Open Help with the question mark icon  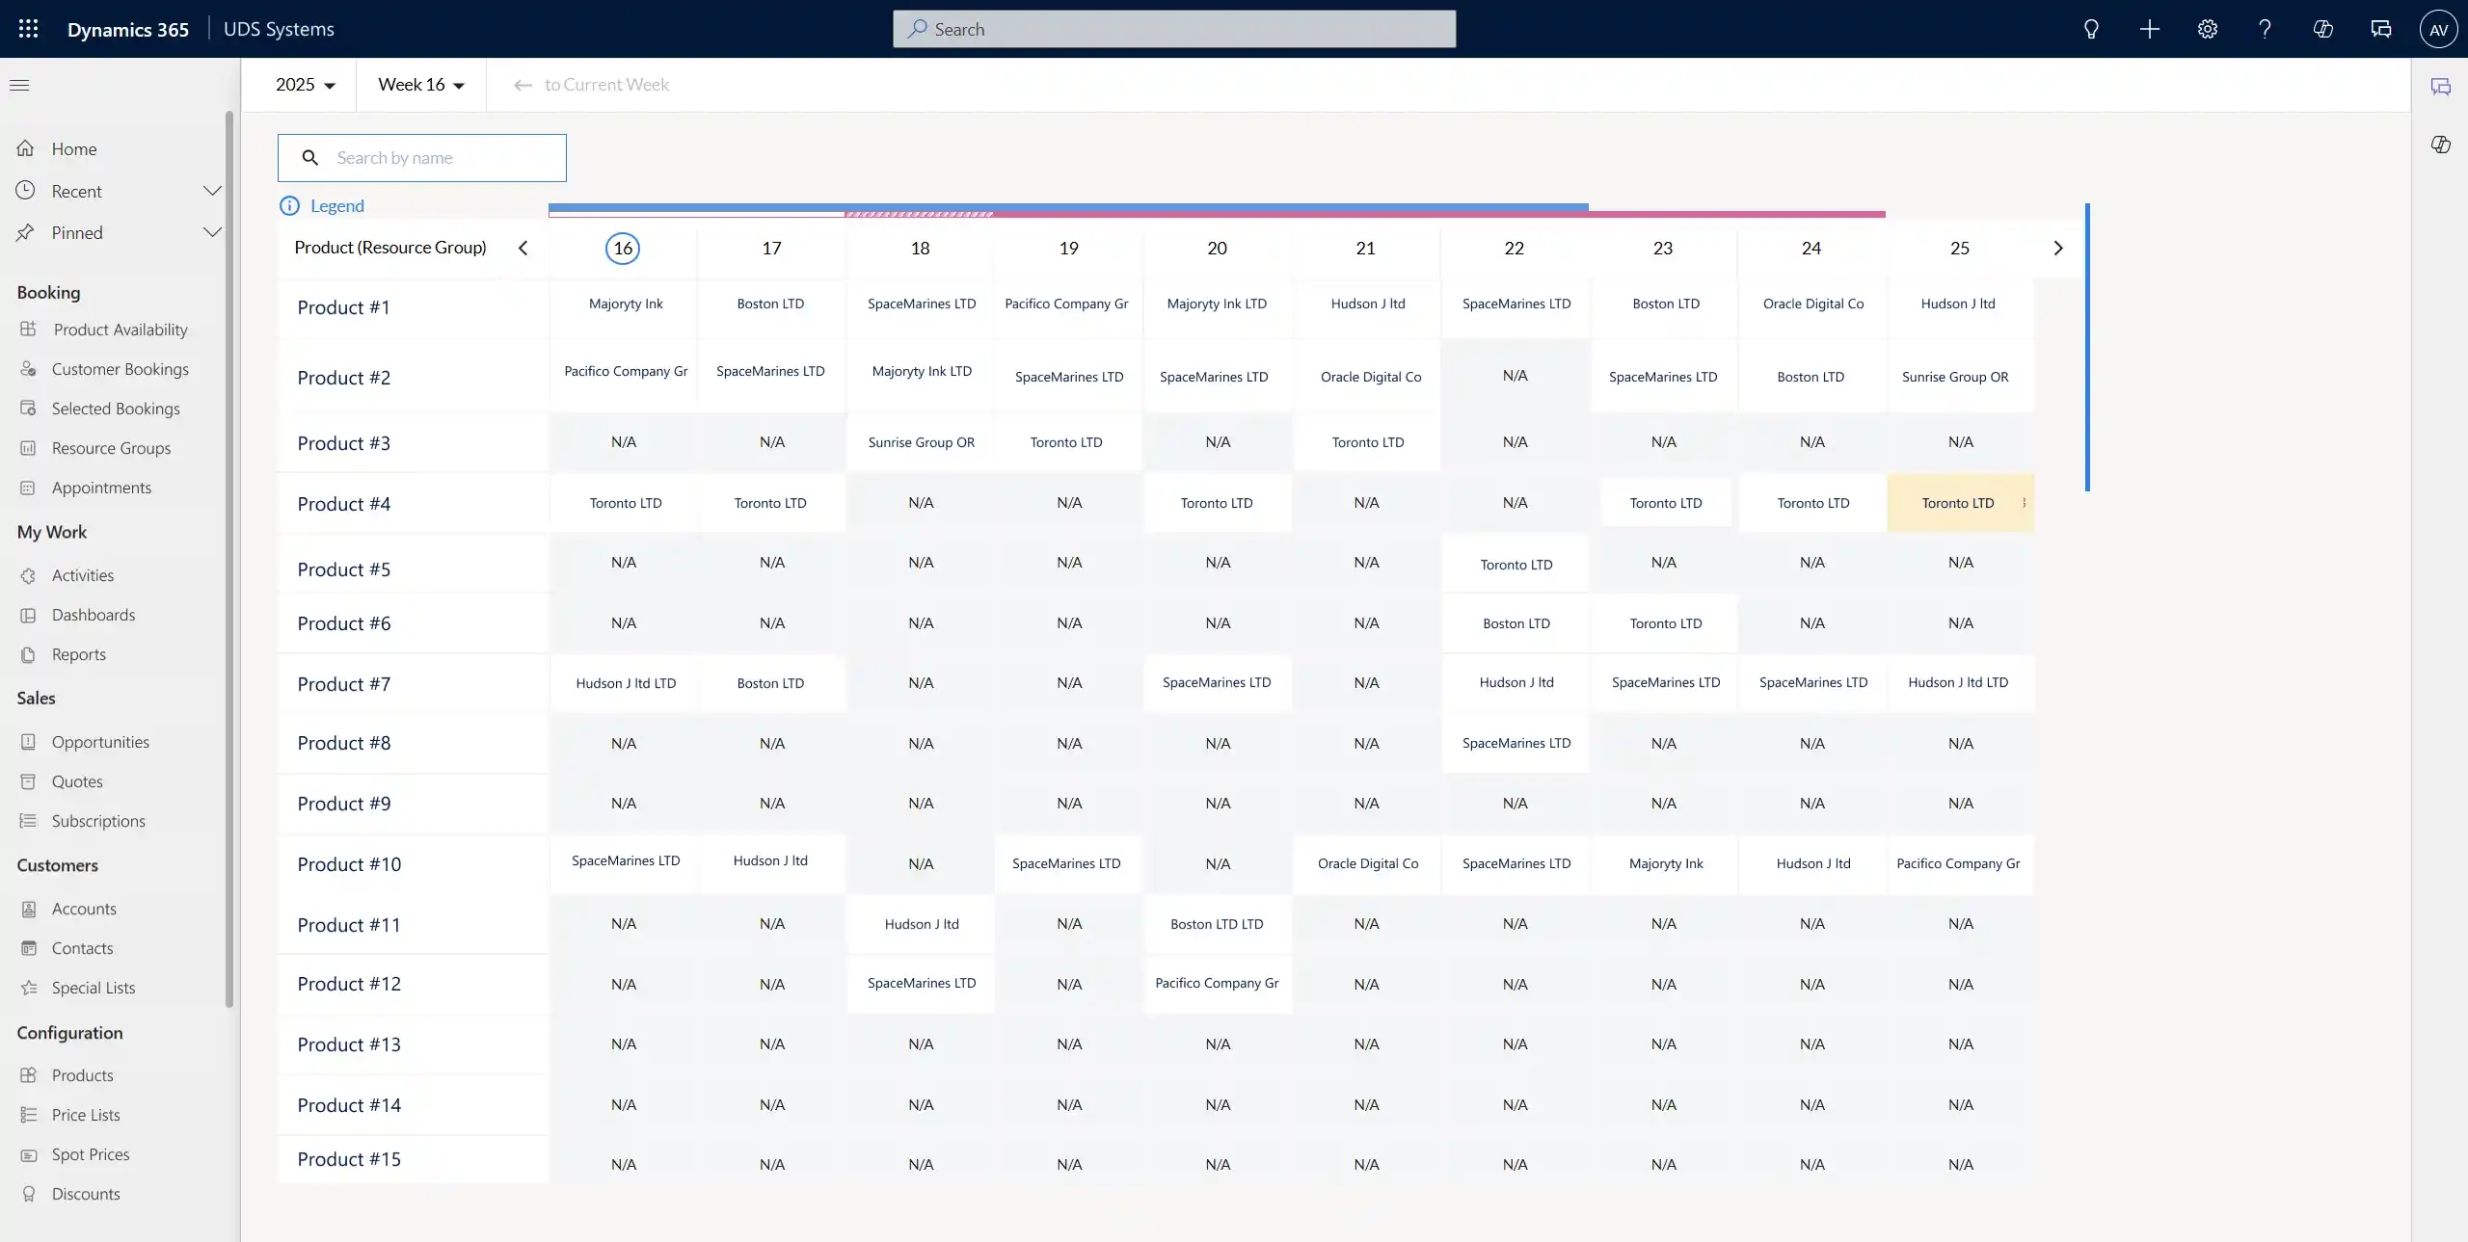[x=2265, y=29]
